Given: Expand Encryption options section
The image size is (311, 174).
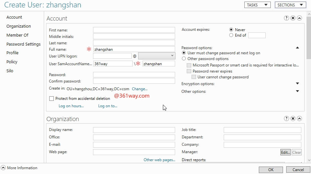Looking at the screenshot, I should 297,84.
